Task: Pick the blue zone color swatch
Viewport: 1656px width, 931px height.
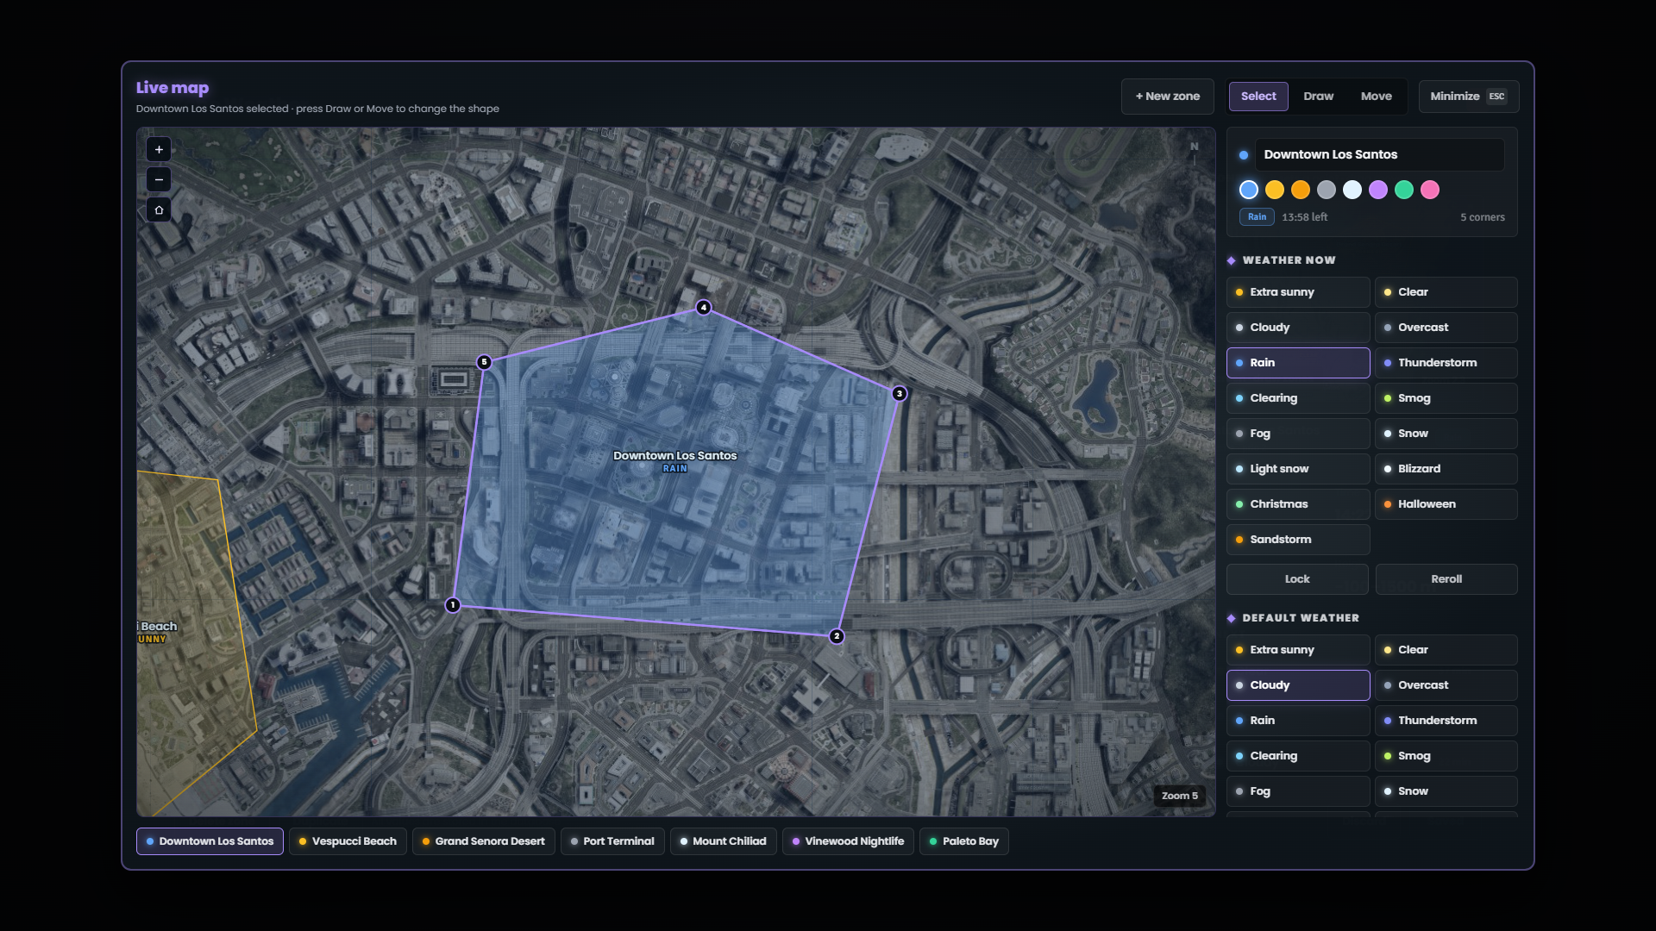Action: (1249, 190)
